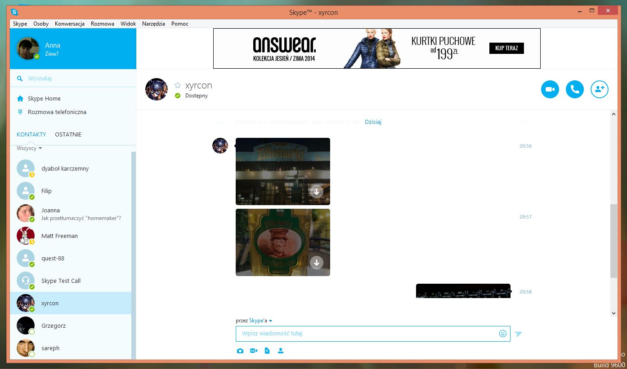Start a voice call with xyrcon

pos(574,89)
